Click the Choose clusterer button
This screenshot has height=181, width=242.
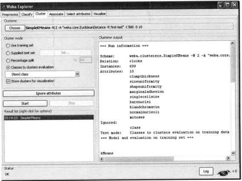[x=14, y=28]
